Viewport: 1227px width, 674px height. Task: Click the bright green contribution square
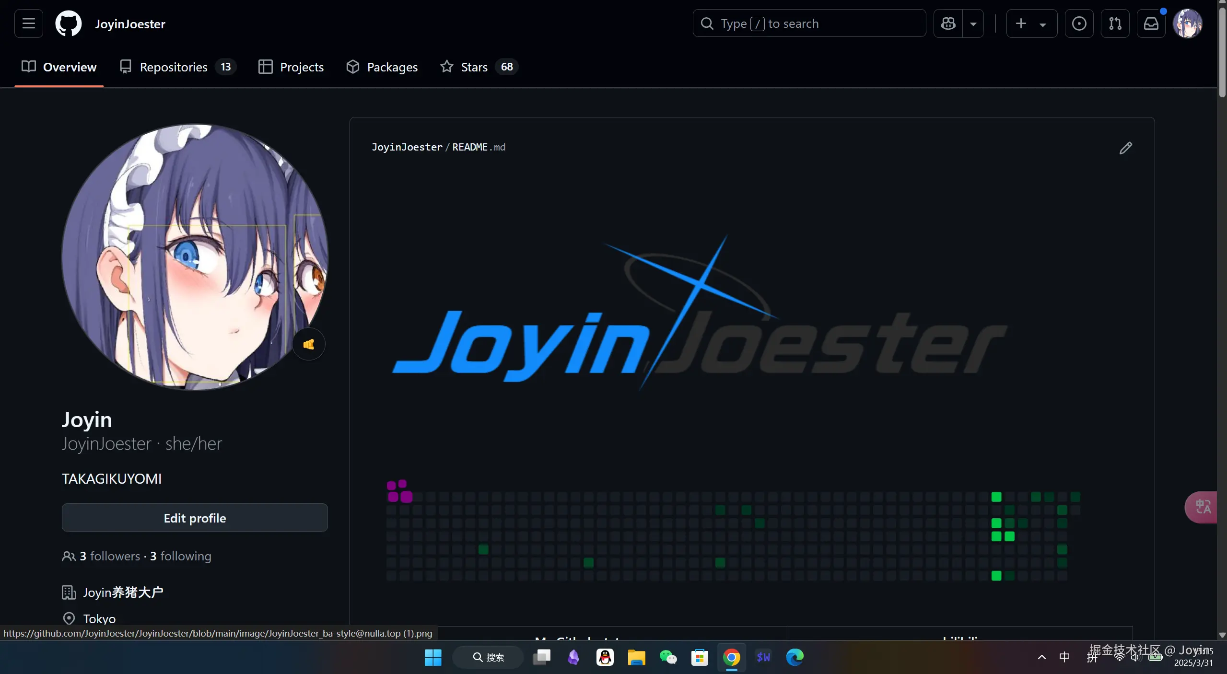[996, 497]
